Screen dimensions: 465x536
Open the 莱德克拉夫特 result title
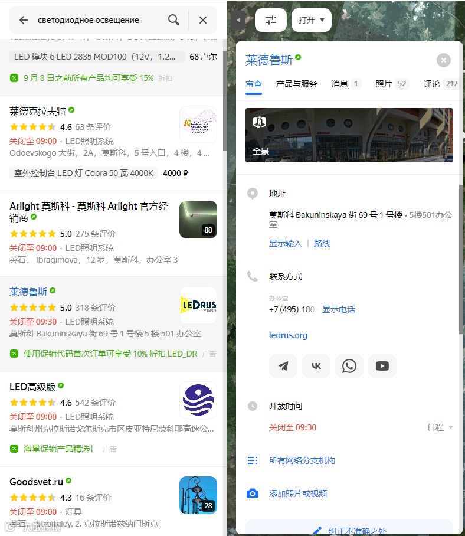coord(38,111)
